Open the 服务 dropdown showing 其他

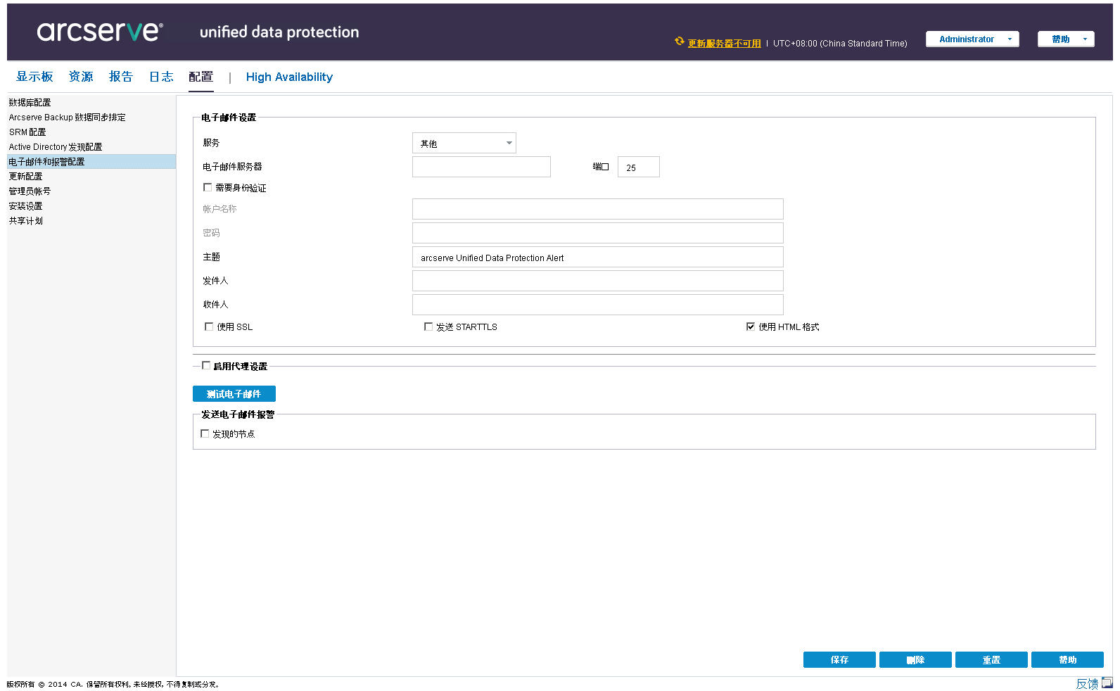tap(464, 144)
